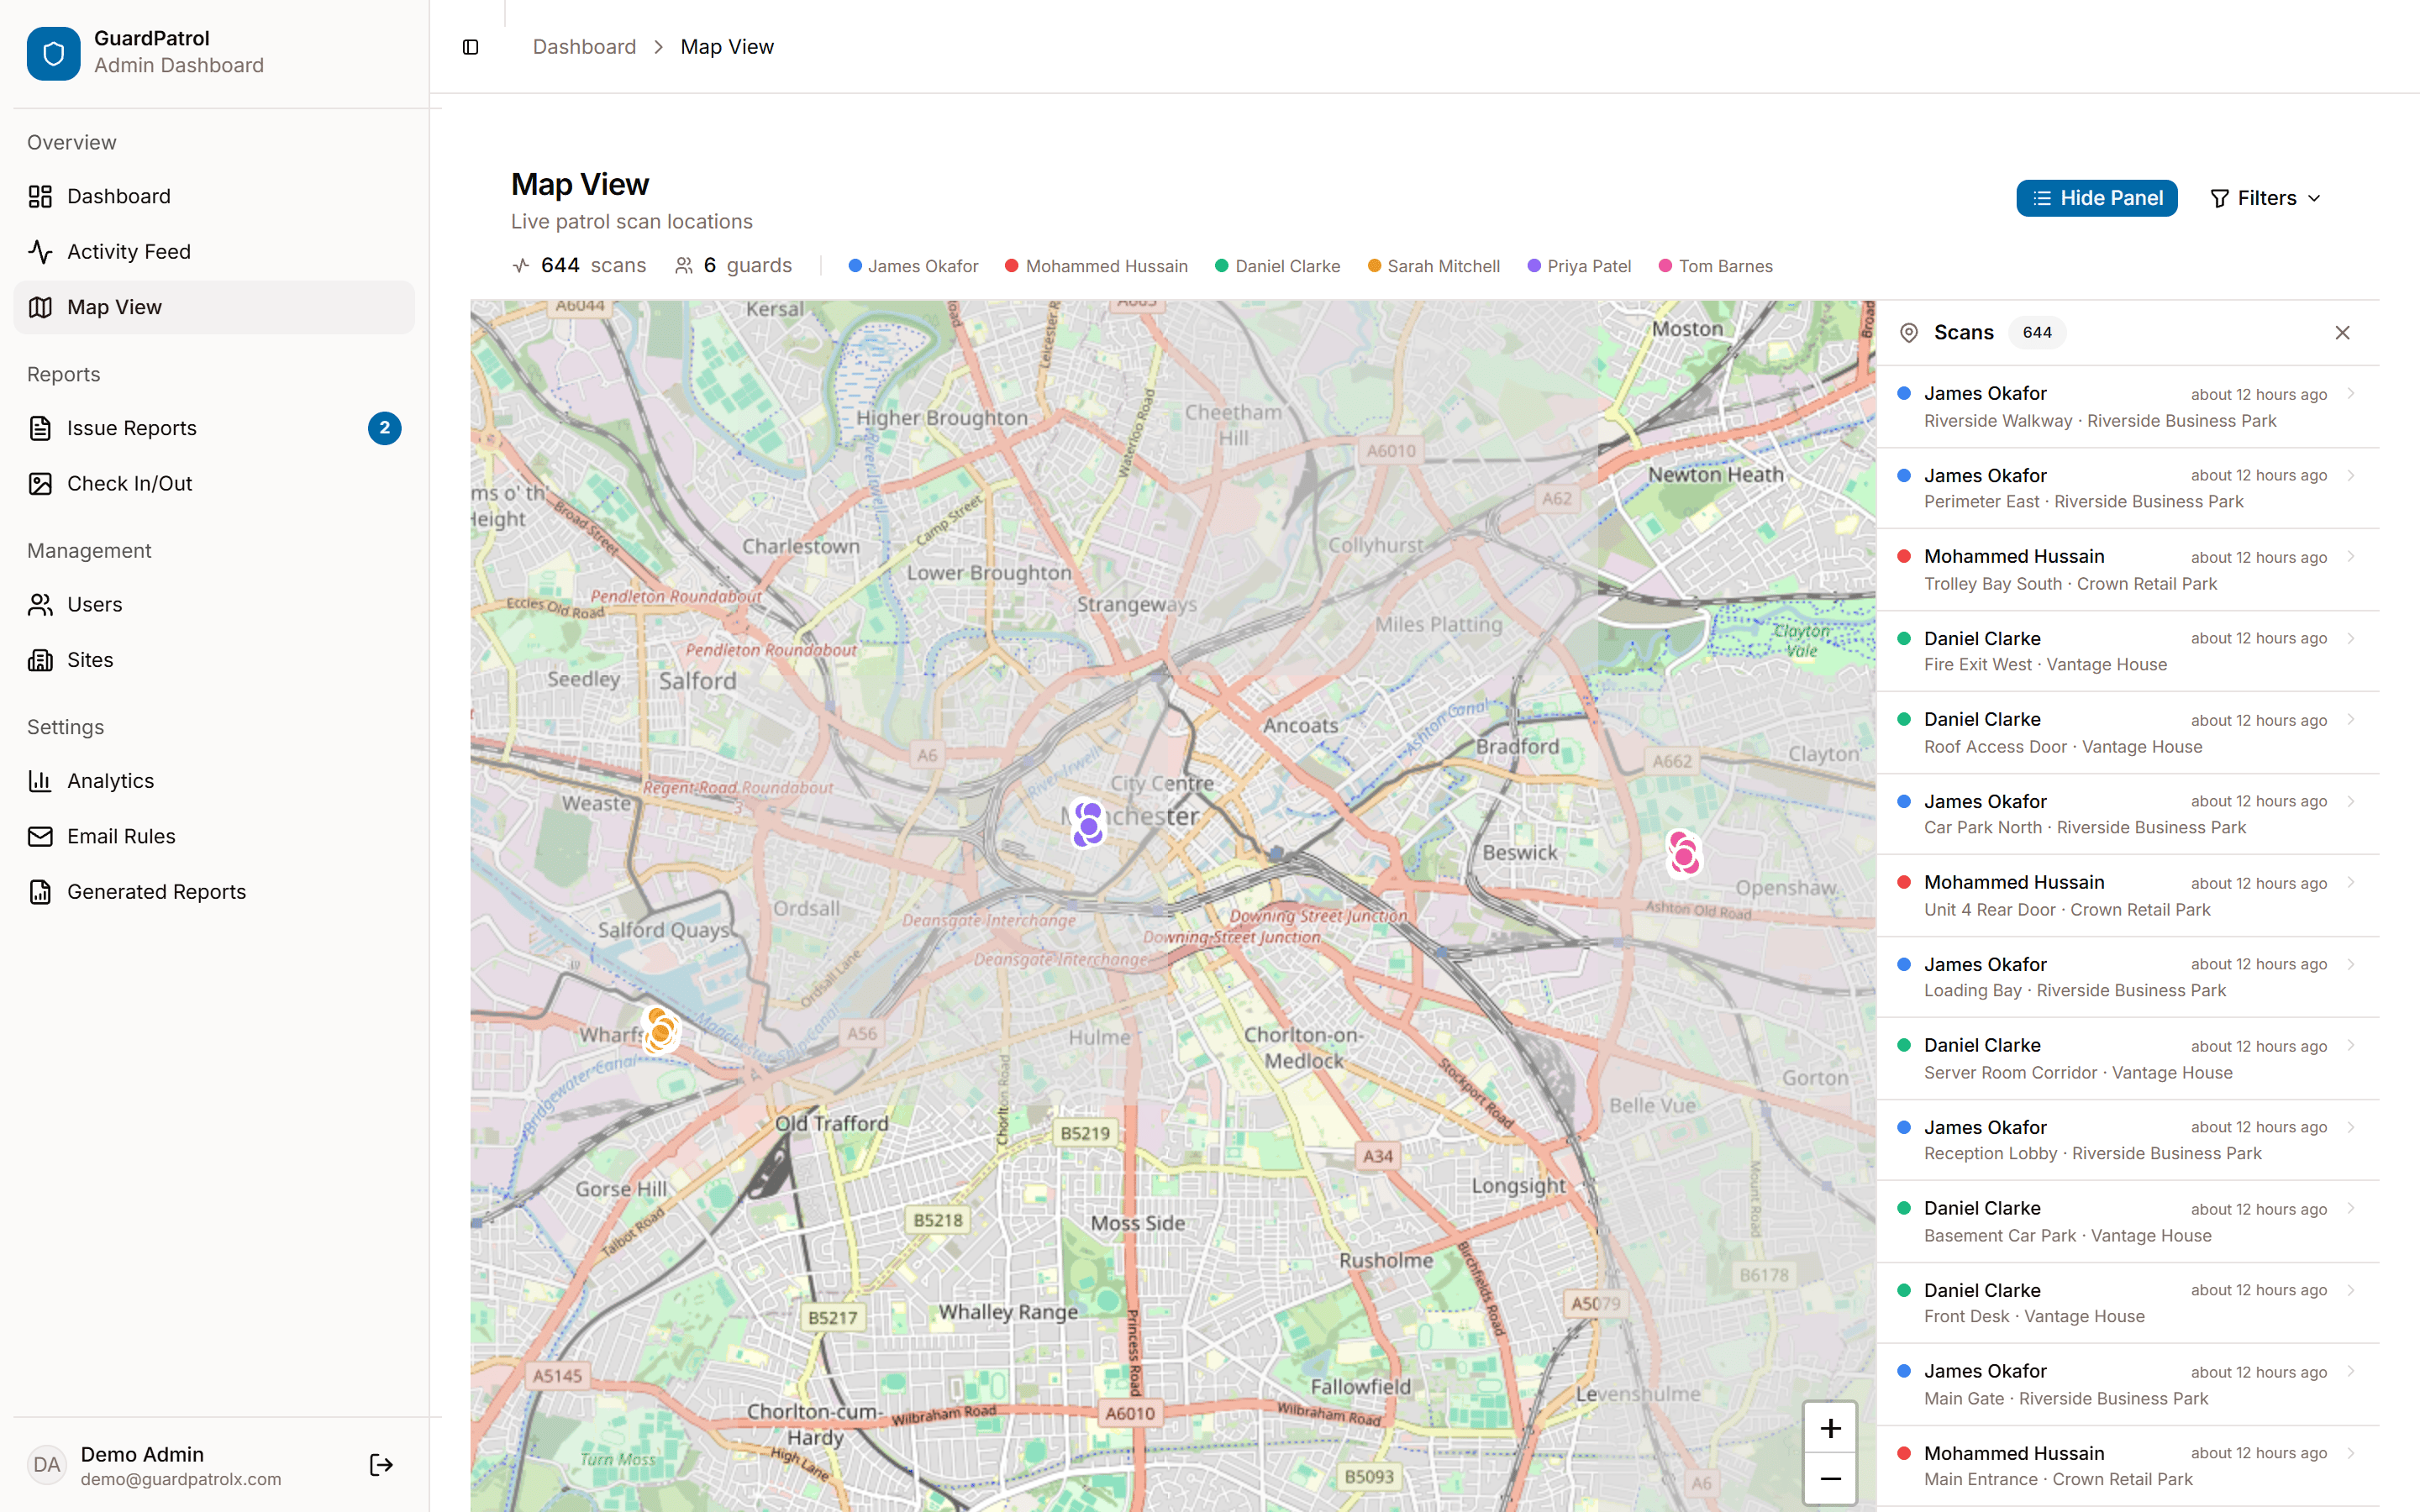This screenshot has height=1512, width=2420.
Task: Open Issue Reports page
Action: pyautogui.click(x=214, y=428)
